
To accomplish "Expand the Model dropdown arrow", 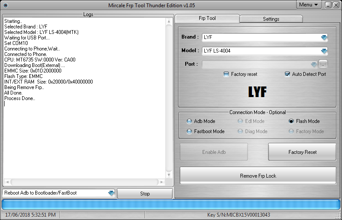I will (x=324, y=51).
